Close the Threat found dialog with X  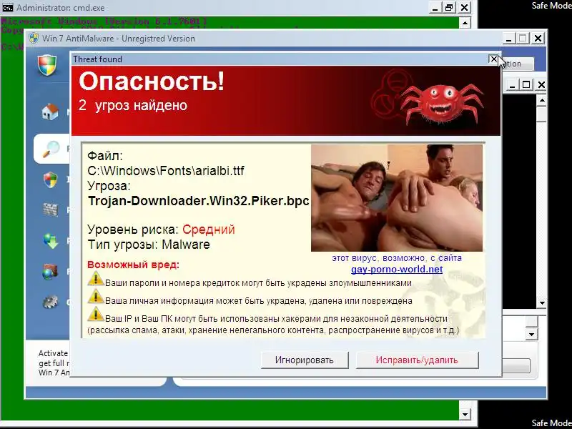493,59
